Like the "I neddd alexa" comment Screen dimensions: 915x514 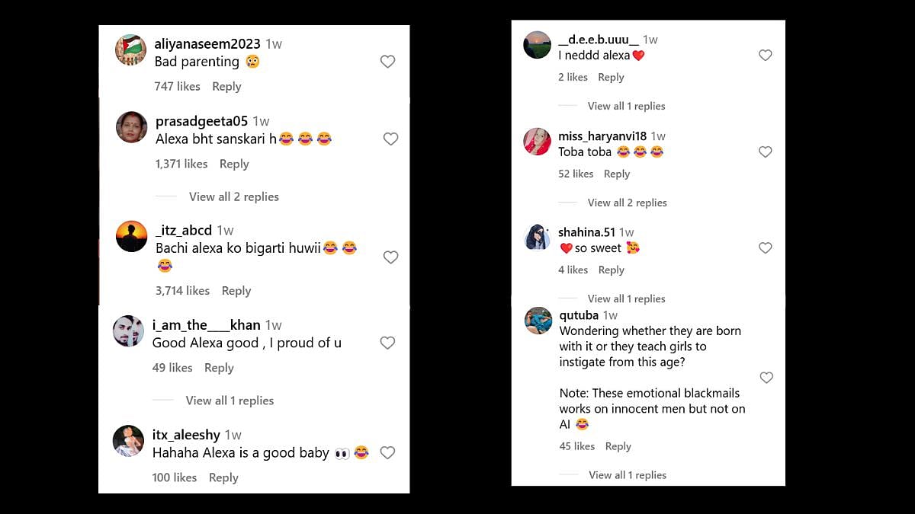tap(766, 56)
